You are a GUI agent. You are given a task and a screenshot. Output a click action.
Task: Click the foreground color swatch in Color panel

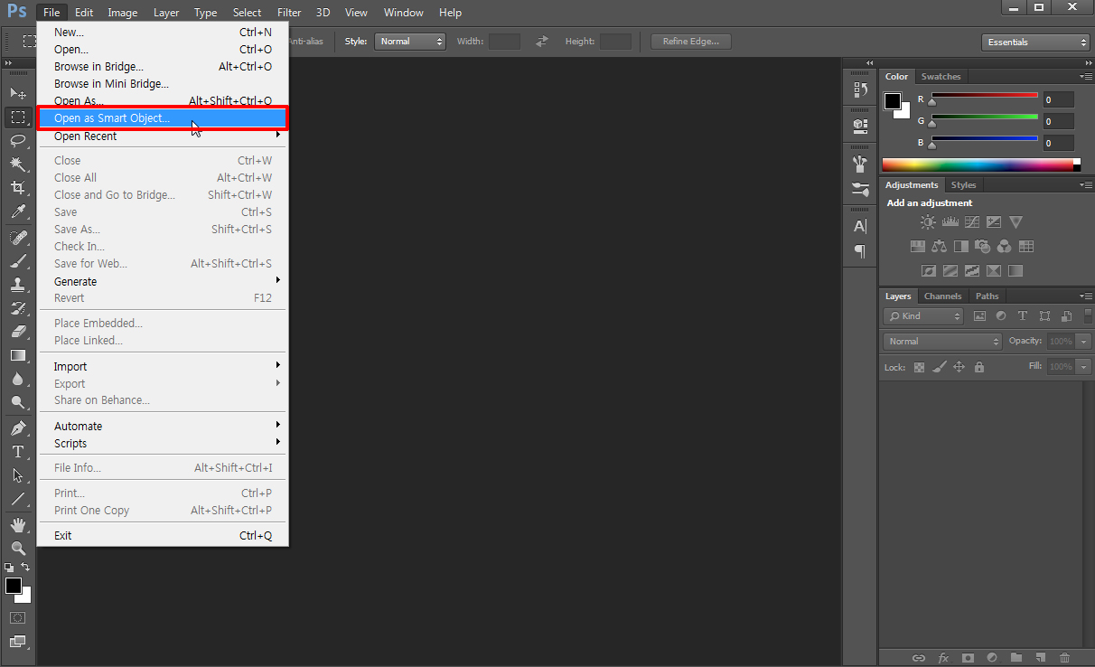point(893,101)
